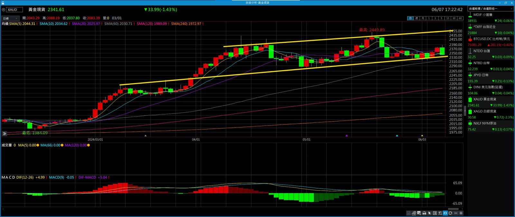Viewport: 515px width, 217px height.
Task: Toggle the eye visibility button
Action: 445,213
